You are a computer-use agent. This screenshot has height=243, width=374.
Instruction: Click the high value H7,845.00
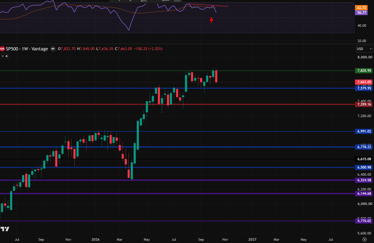tap(86, 49)
